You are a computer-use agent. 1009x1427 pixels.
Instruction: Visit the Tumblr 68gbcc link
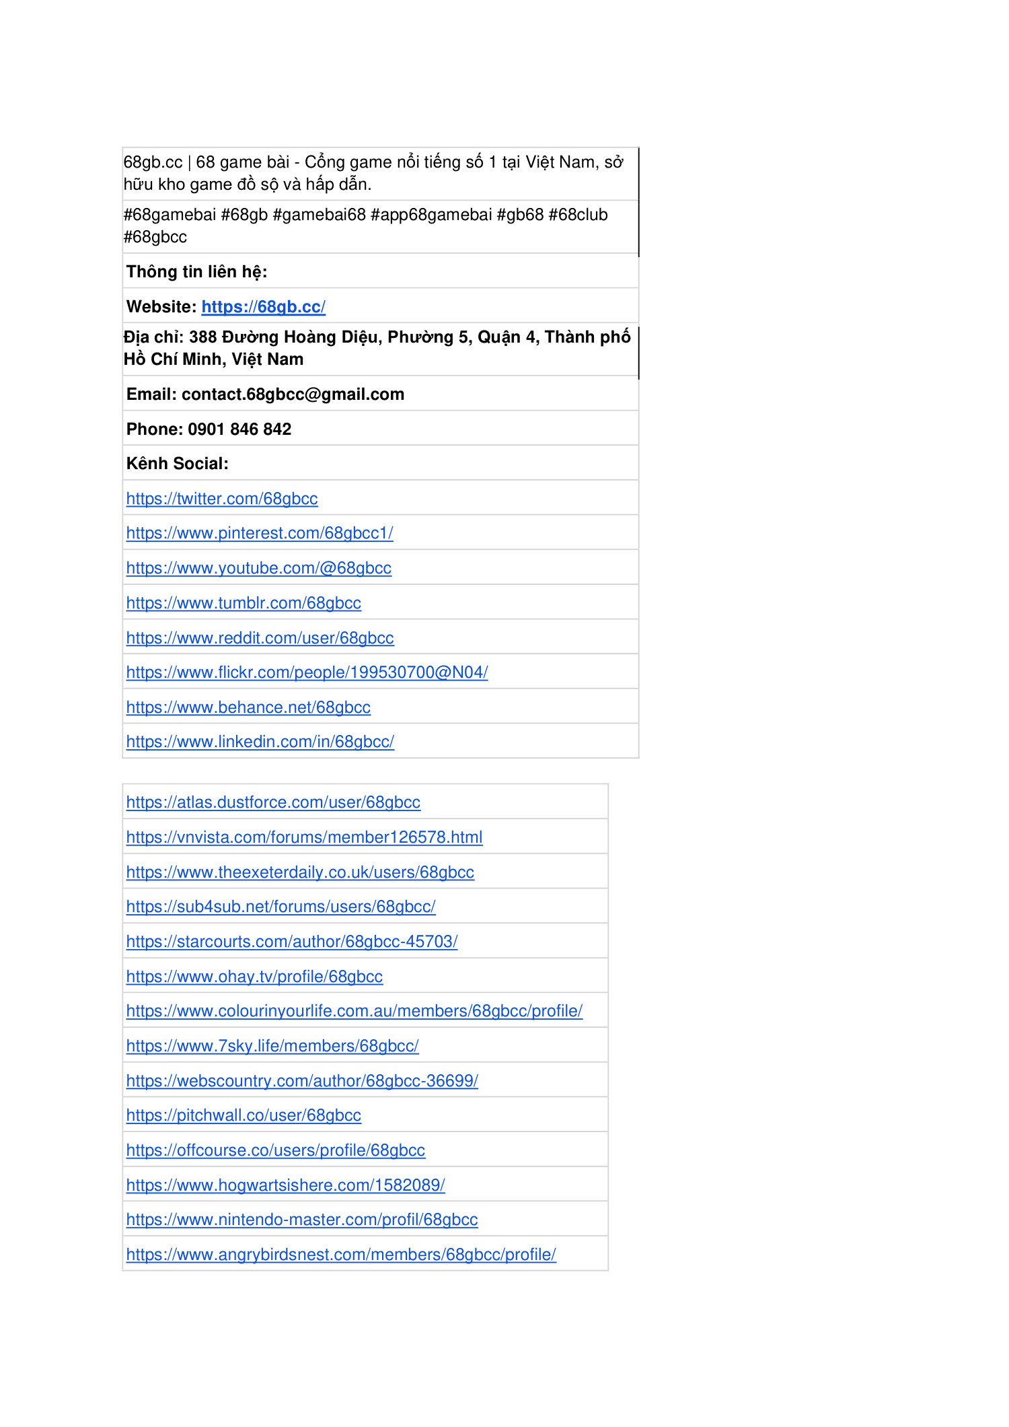pos(244,603)
